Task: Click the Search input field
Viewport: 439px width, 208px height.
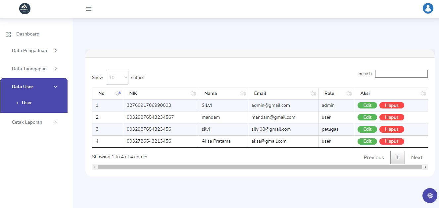Action: click(401, 74)
